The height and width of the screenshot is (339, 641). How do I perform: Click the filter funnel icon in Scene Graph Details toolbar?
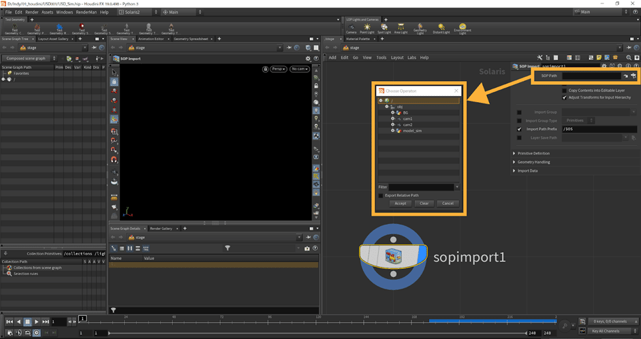228,248
